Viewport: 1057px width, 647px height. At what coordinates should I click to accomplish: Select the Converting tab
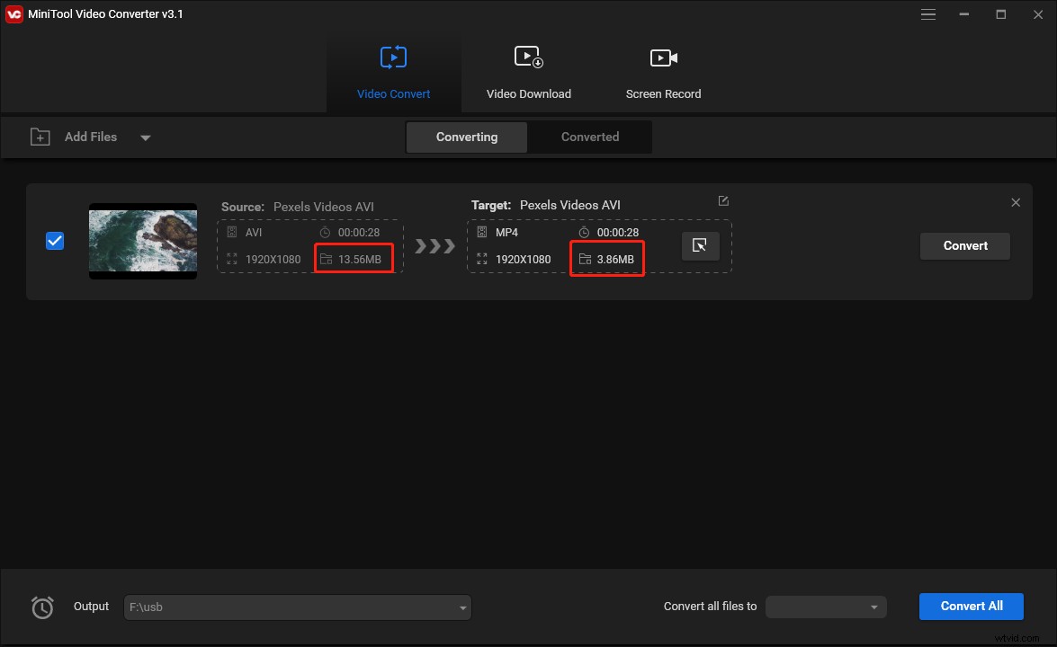[x=466, y=137]
